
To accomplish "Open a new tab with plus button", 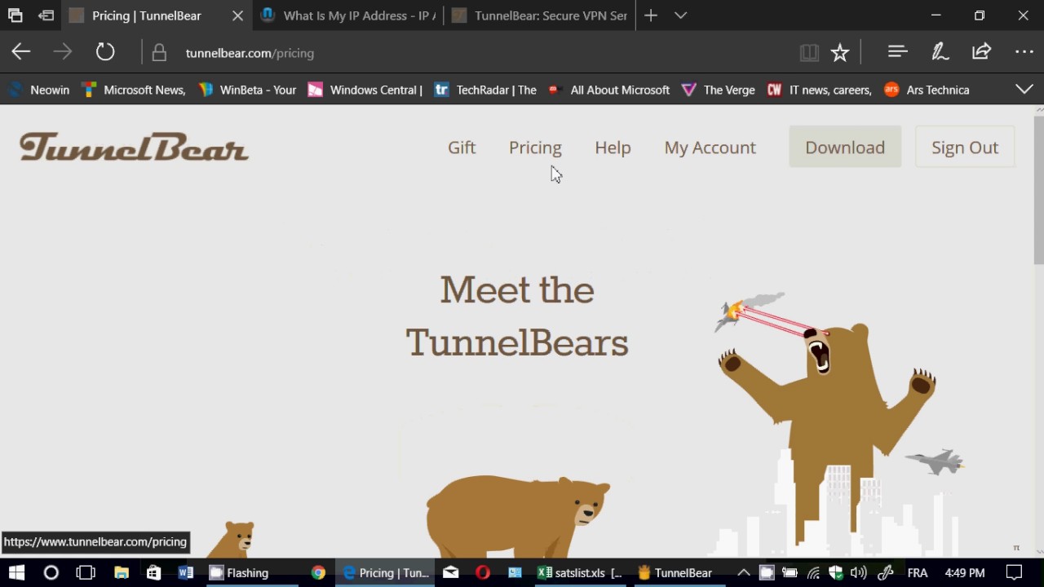I will [x=650, y=15].
